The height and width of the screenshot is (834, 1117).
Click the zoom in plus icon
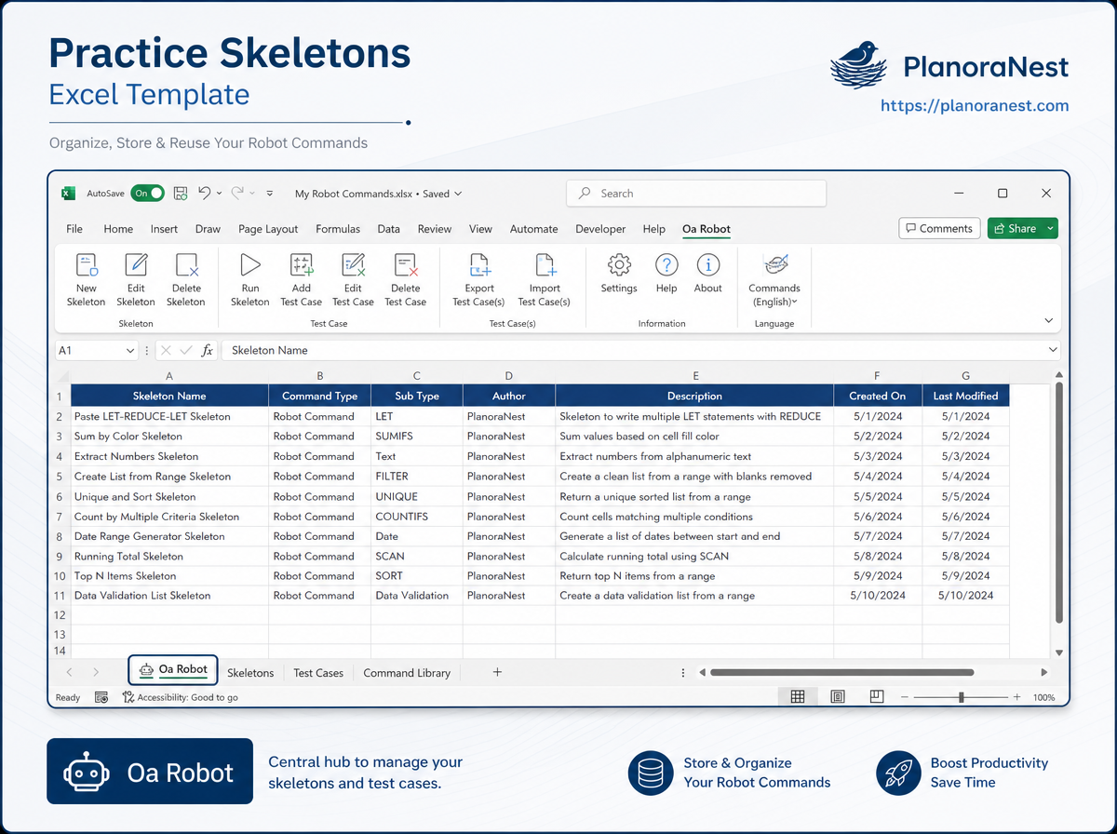(1016, 697)
